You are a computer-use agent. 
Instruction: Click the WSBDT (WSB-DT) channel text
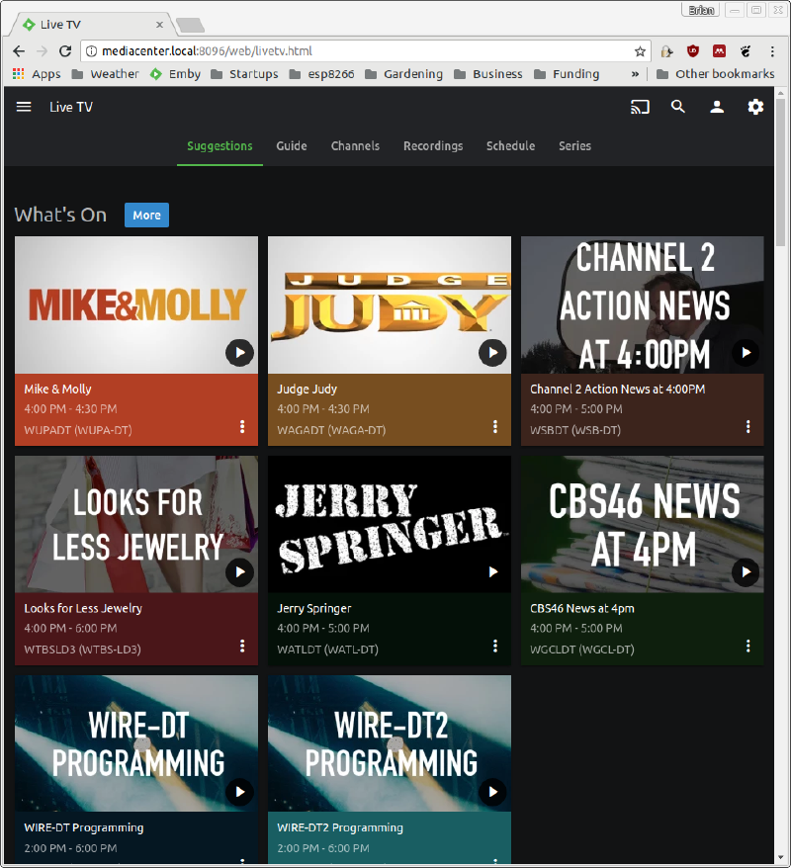tap(575, 430)
